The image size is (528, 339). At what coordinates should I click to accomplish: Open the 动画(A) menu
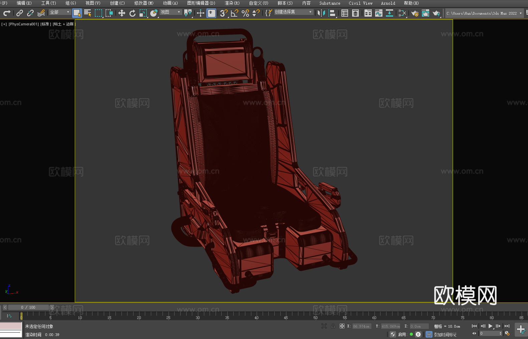(x=171, y=3)
